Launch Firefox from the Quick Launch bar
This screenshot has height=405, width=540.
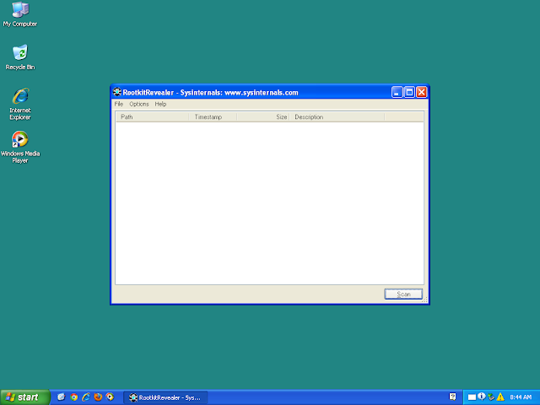98,397
